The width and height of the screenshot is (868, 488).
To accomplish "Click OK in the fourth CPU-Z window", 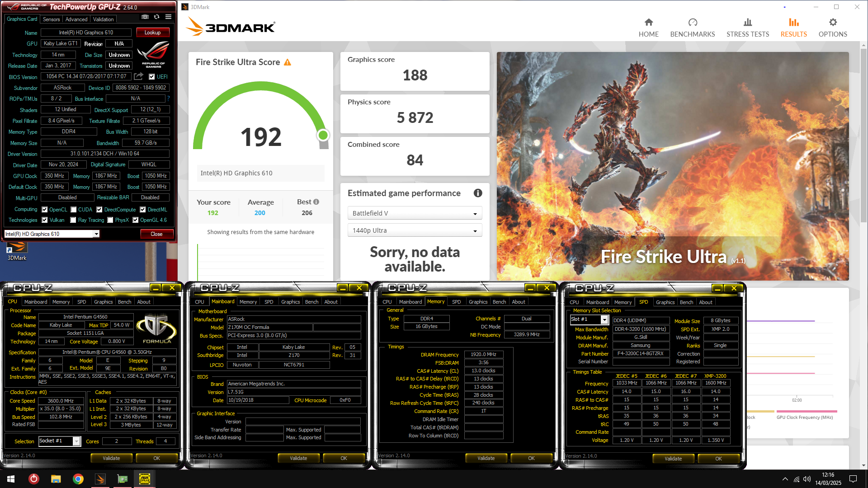I will click(x=718, y=459).
